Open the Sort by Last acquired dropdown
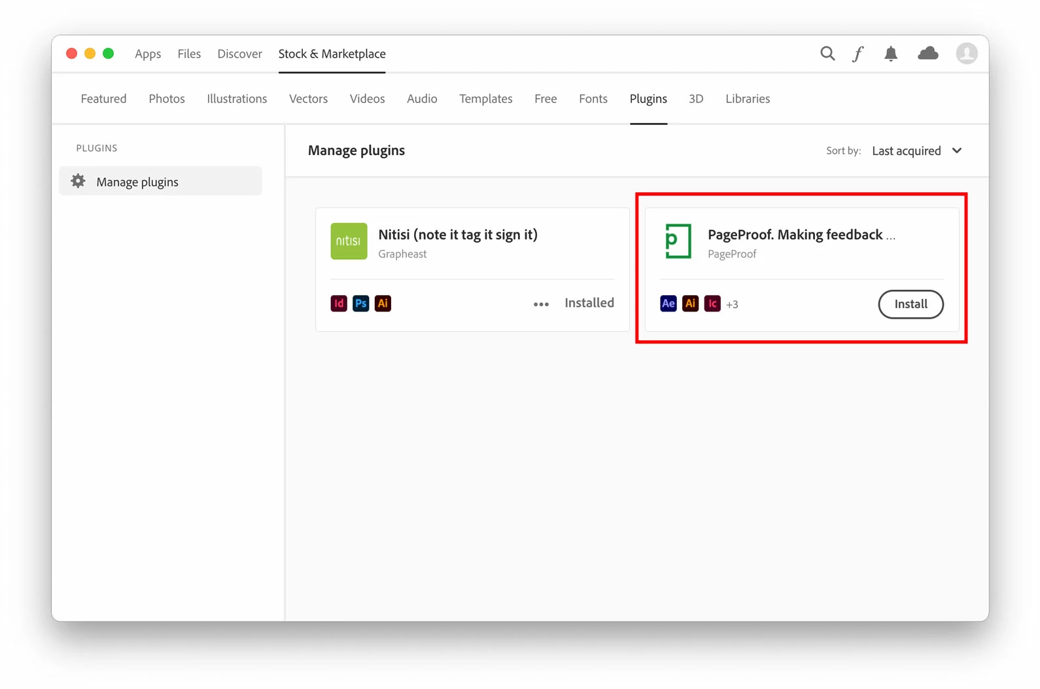 917,150
